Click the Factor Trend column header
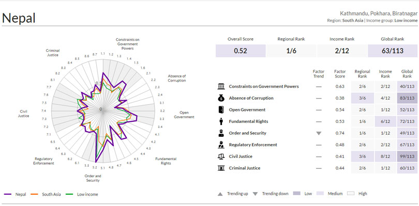This screenshot has height=206, width=419. tap(319, 74)
